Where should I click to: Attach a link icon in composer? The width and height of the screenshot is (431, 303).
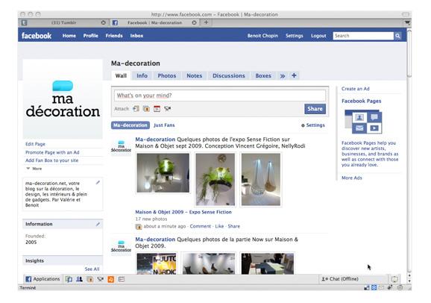pyautogui.click(x=136, y=109)
